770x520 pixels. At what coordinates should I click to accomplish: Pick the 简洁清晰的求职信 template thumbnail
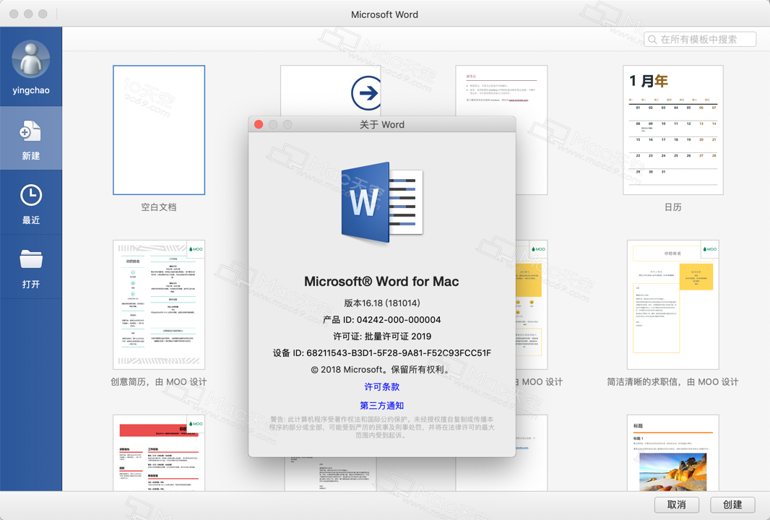(x=672, y=305)
